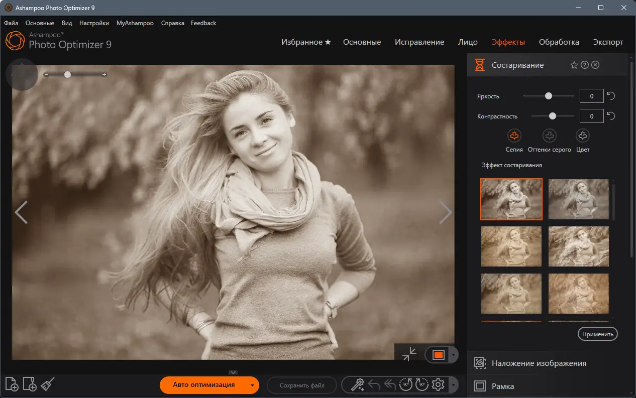Select the third-row left aging thumbnail

pos(511,294)
